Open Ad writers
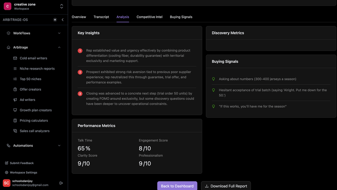This screenshot has width=337, height=190. click(28, 100)
